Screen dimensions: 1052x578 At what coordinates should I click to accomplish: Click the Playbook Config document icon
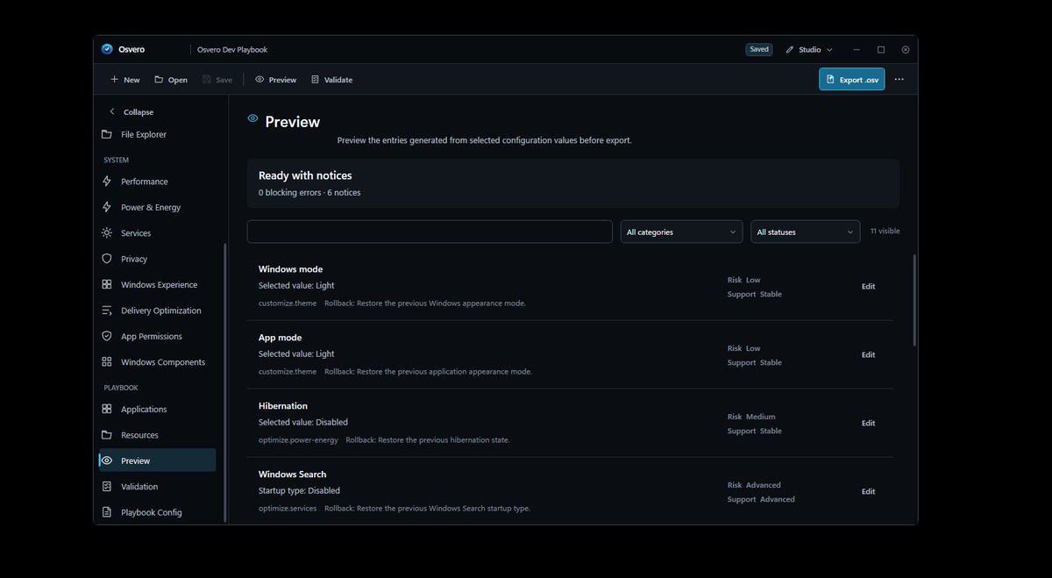107,512
